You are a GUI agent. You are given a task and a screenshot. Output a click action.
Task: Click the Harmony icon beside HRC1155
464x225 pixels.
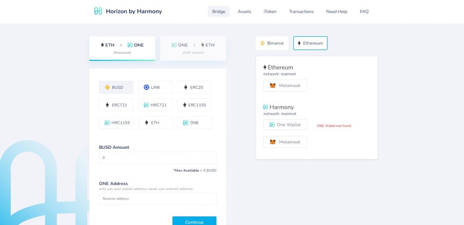(x=107, y=122)
